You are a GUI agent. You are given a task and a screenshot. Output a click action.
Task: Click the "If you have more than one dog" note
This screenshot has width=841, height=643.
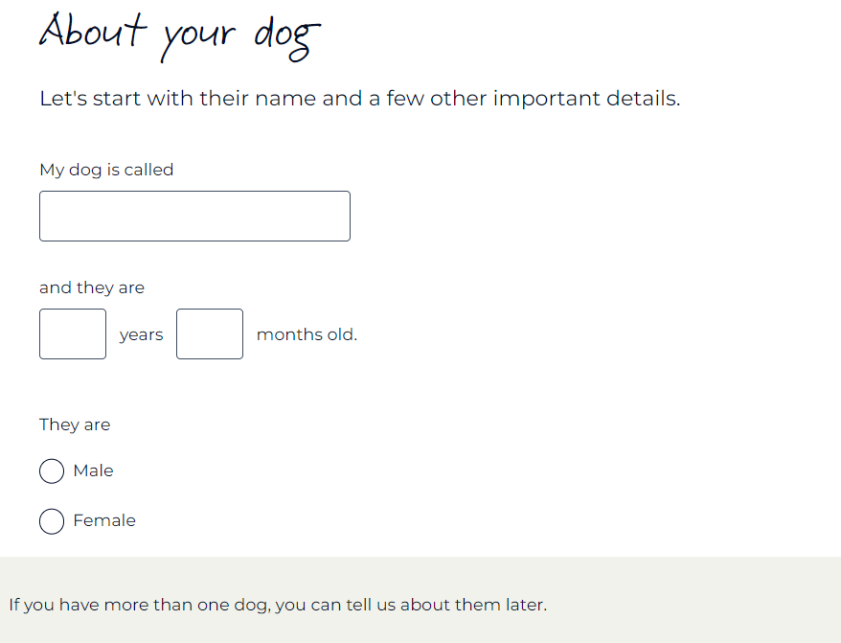tap(278, 605)
